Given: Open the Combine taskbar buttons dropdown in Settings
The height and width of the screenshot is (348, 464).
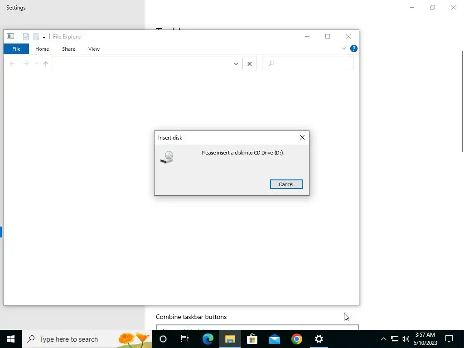Looking at the screenshot, I should pos(257,327).
